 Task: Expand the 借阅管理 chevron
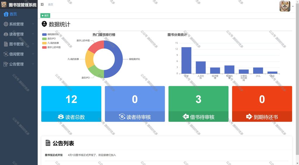[x=33, y=54]
